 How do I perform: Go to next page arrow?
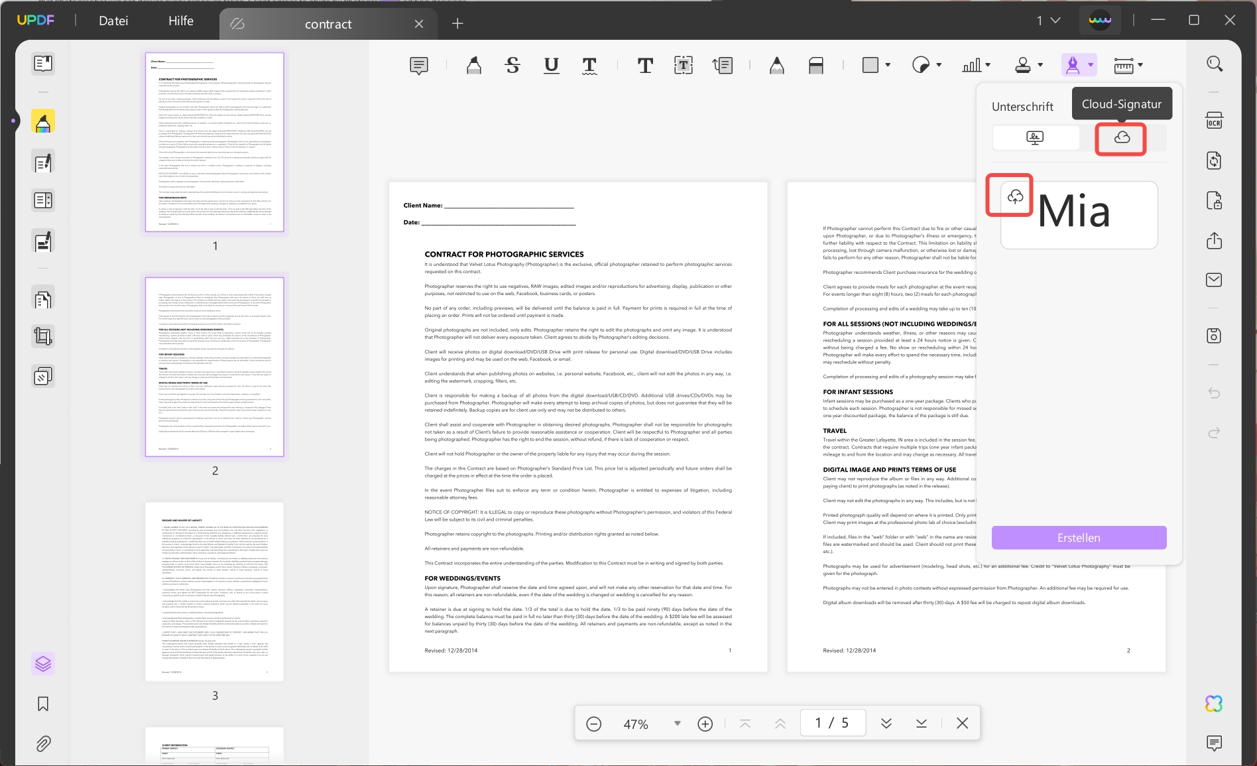click(x=886, y=724)
